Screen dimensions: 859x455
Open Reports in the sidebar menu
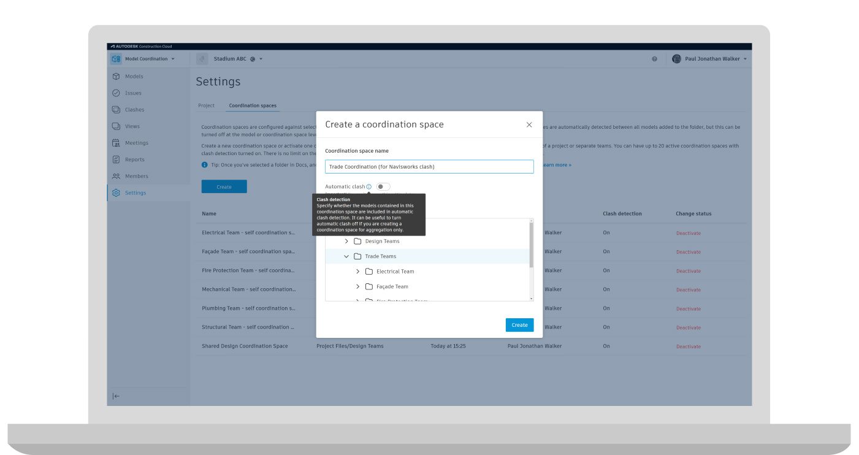click(135, 159)
